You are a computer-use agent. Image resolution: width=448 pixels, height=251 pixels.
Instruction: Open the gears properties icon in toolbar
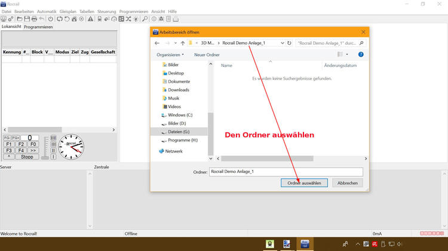pos(11,19)
